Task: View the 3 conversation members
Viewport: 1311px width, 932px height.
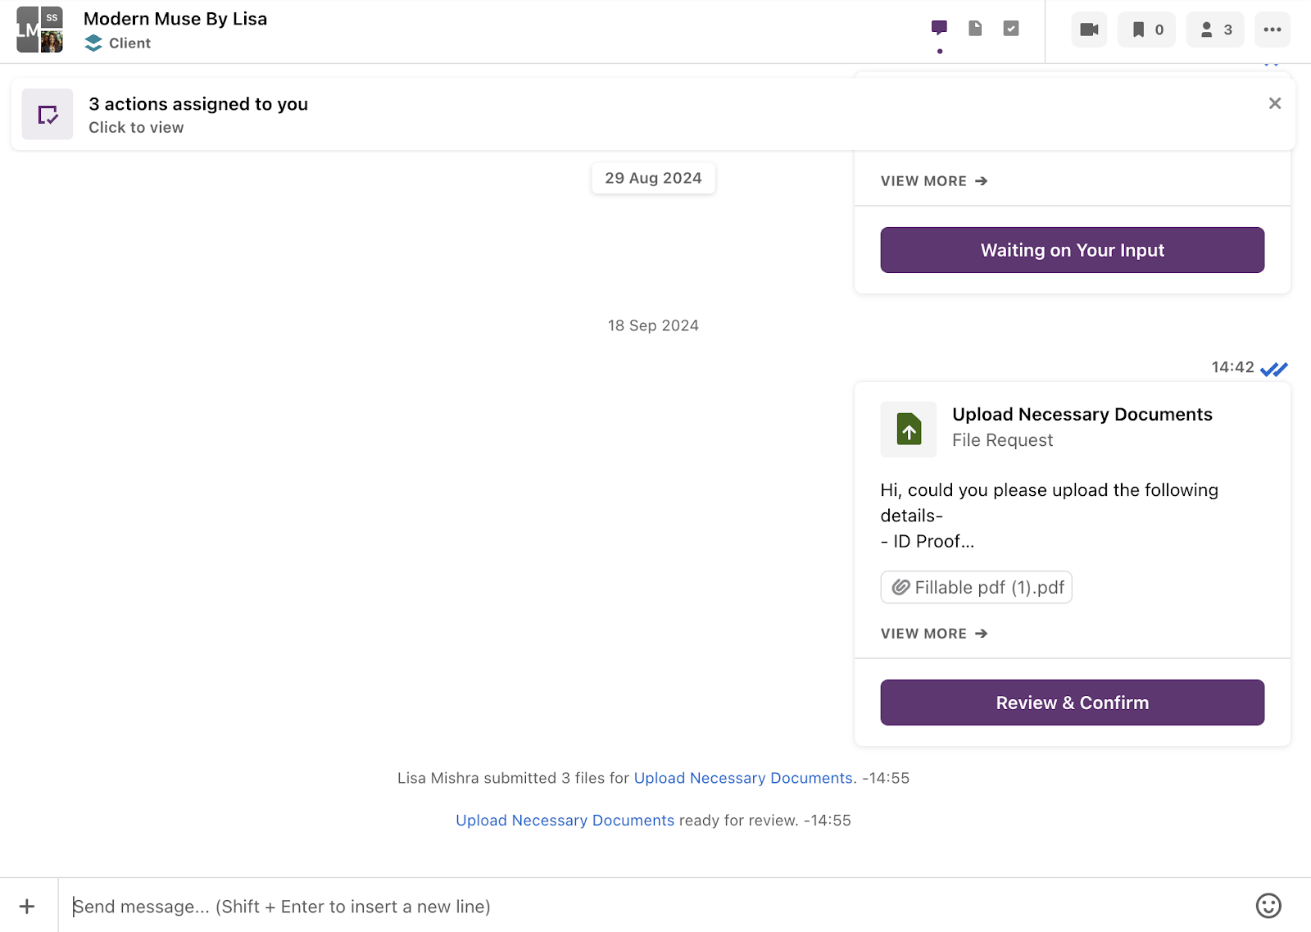Action: [1214, 30]
